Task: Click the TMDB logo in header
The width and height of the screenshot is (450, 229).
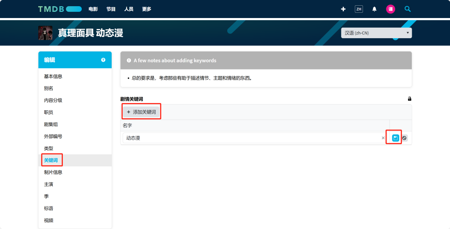Action: click(60, 9)
